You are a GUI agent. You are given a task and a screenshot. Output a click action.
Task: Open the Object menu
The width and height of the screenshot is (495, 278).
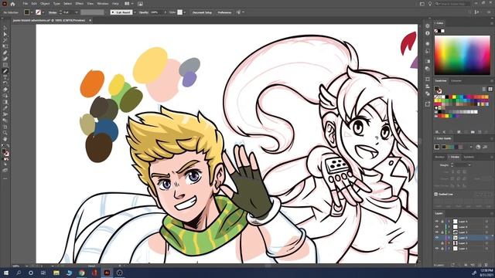pyautogui.click(x=45, y=4)
